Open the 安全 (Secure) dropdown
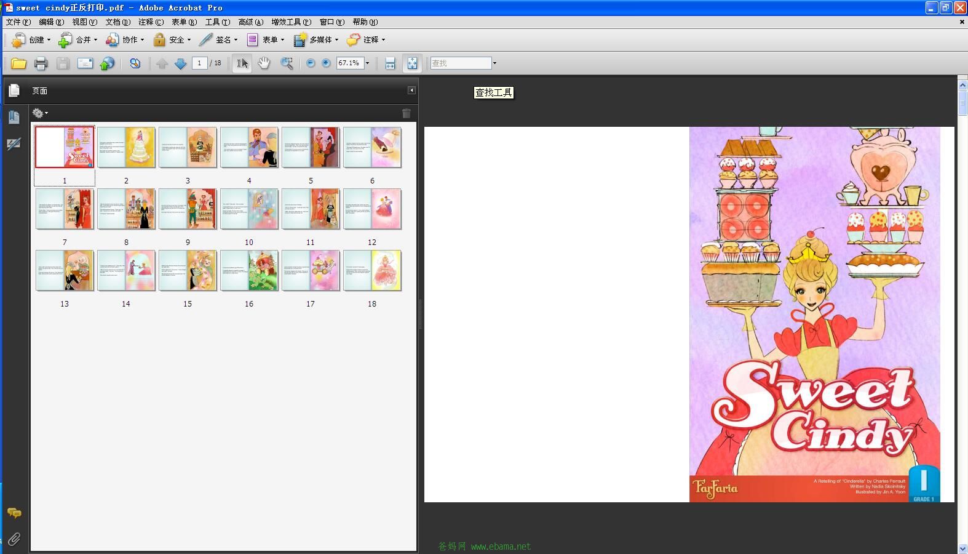The height and width of the screenshot is (554, 968). [171, 39]
